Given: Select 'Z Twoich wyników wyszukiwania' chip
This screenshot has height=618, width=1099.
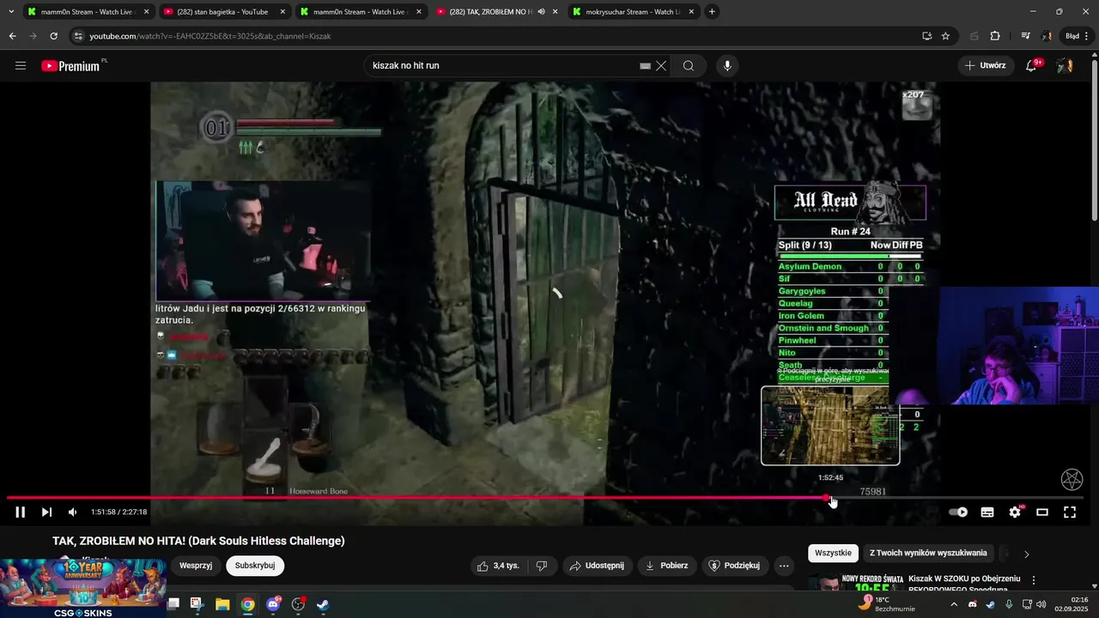Looking at the screenshot, I should pyautogui.click(x=928, y=553).
